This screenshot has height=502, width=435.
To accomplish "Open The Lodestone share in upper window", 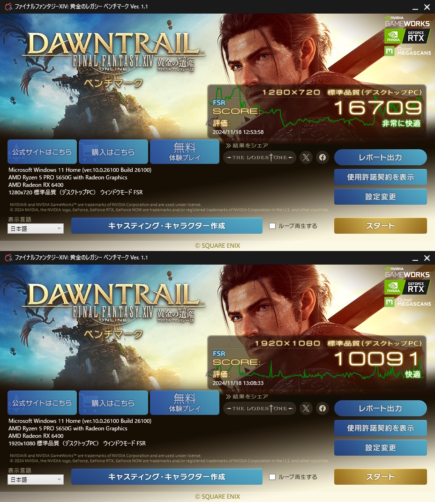I will [260, 157].
